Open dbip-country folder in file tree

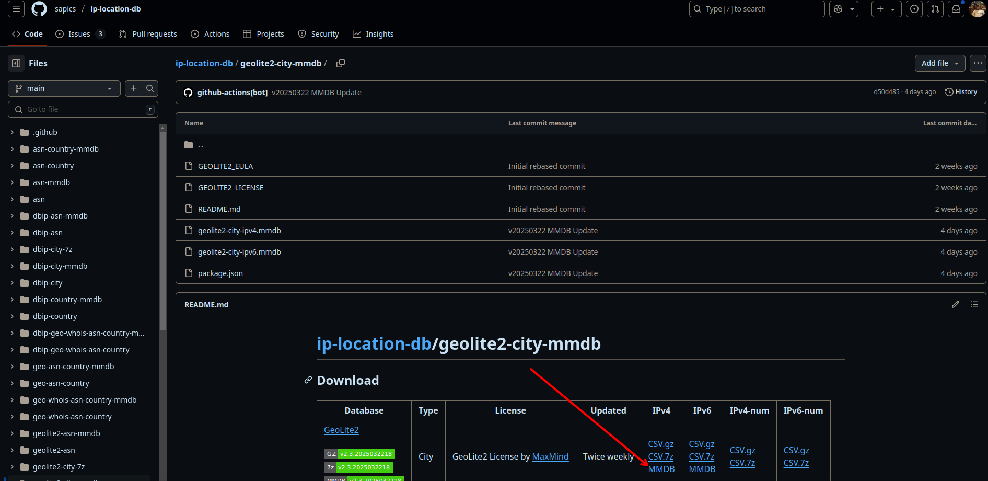point(55,316)
